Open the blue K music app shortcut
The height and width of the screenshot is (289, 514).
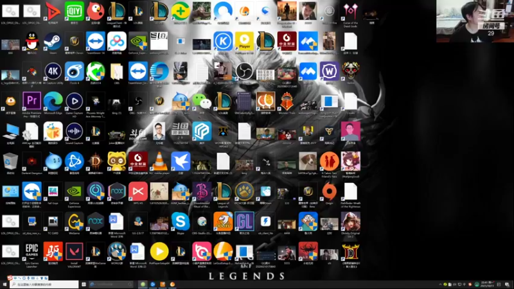(223, 41)
